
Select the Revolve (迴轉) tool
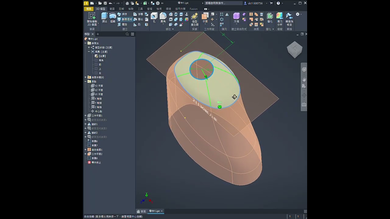[113, 18]
